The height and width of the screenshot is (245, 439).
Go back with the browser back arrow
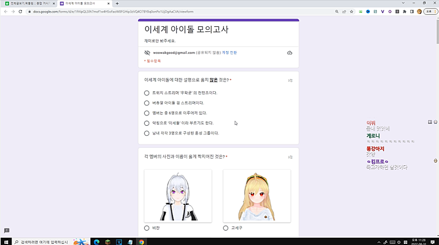coord(6,12)
